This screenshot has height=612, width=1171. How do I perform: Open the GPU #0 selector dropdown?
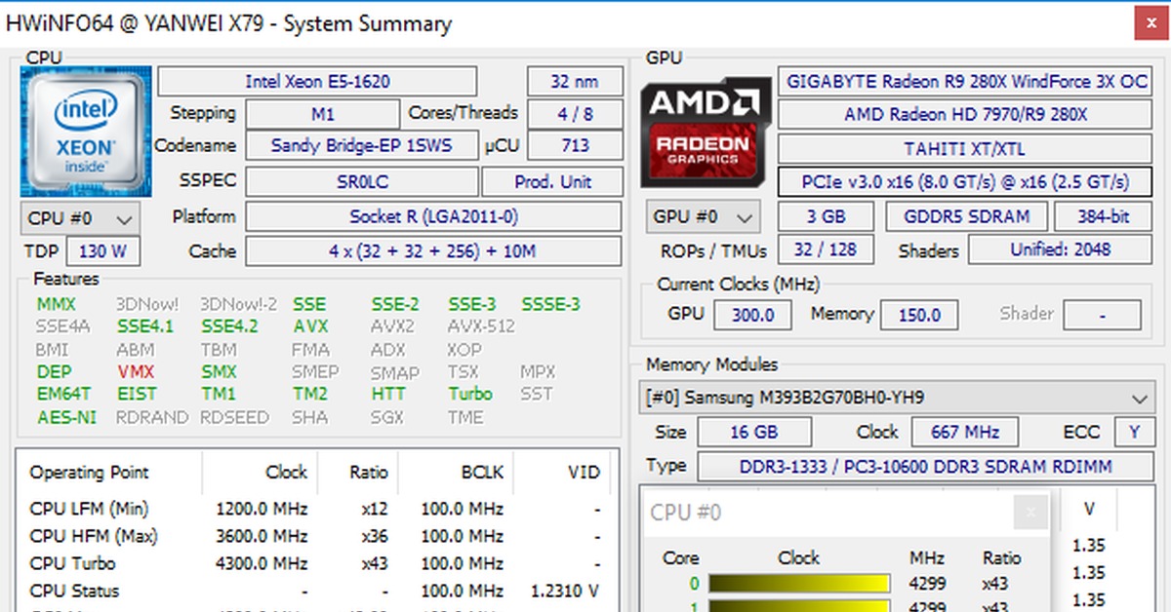pos(701,216)
